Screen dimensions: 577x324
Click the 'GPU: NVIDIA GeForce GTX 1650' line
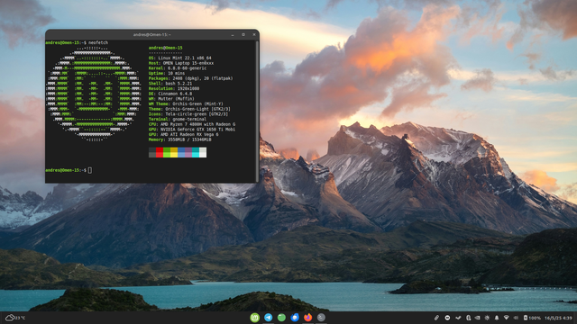coord(192,130)
